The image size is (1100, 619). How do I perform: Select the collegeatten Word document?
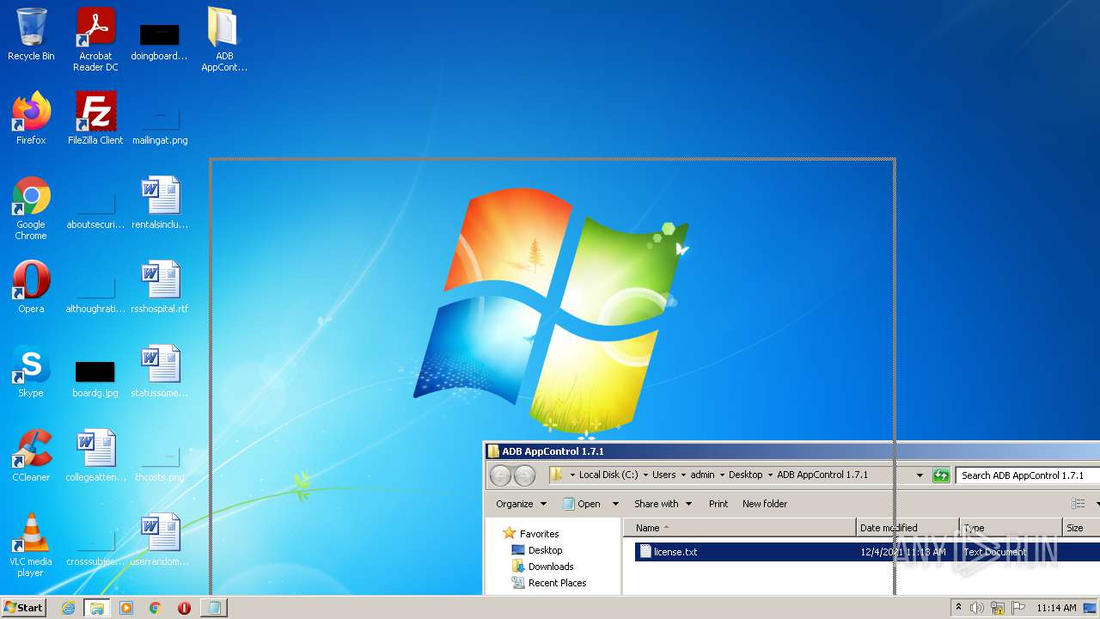[x=95, y=456]
